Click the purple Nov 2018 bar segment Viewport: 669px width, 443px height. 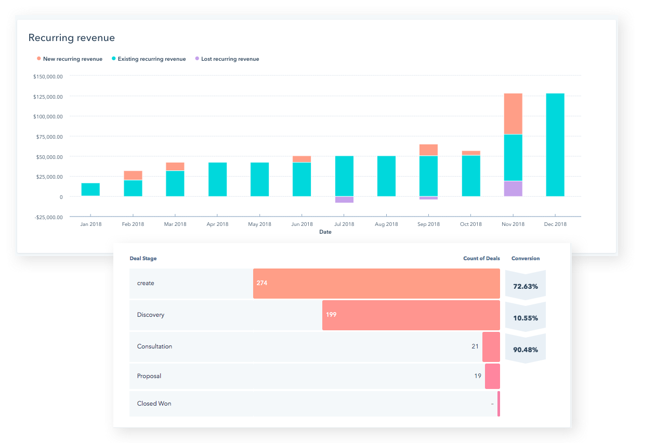click(513, 189)
